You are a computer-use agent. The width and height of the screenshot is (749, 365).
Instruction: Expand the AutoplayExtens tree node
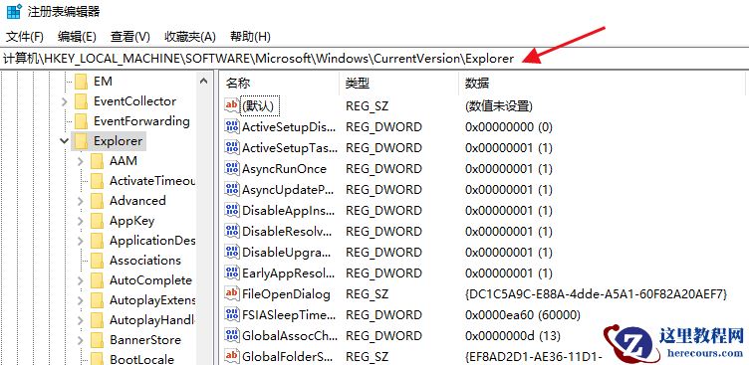81,300
